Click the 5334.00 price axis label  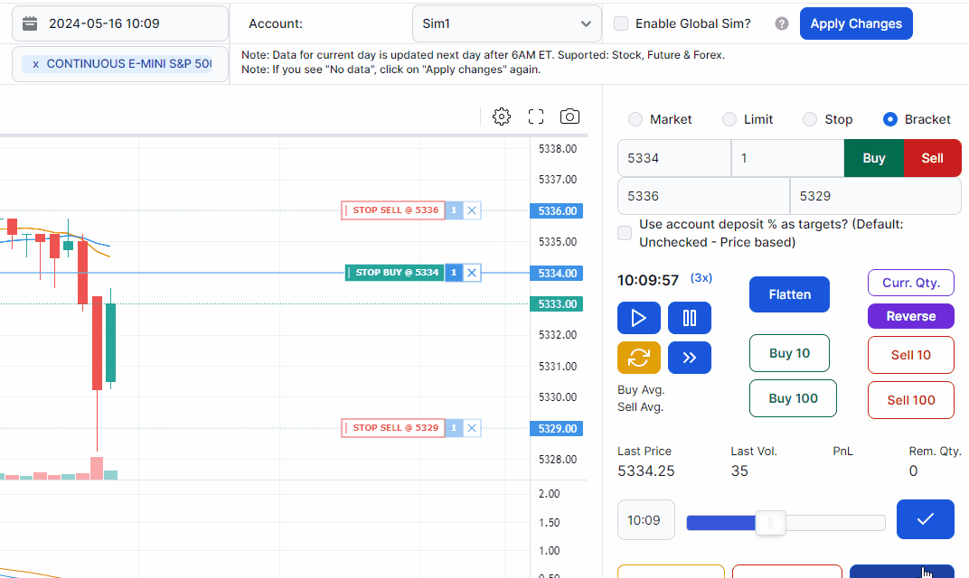[557, 273]
